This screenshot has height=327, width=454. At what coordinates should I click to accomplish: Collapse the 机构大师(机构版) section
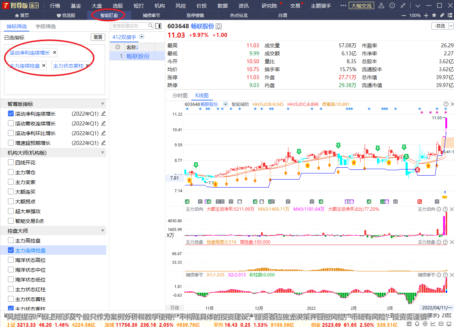coord(103,152)
